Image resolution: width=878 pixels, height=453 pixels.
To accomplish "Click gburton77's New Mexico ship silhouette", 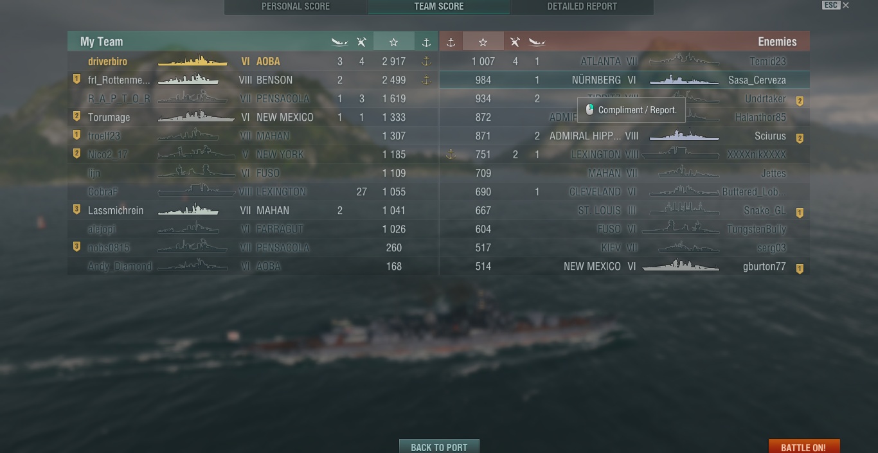I will coord(681,265).
